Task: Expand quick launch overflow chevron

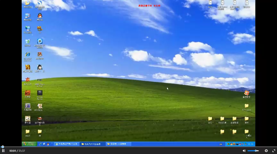Action: (x=52, y=143)
